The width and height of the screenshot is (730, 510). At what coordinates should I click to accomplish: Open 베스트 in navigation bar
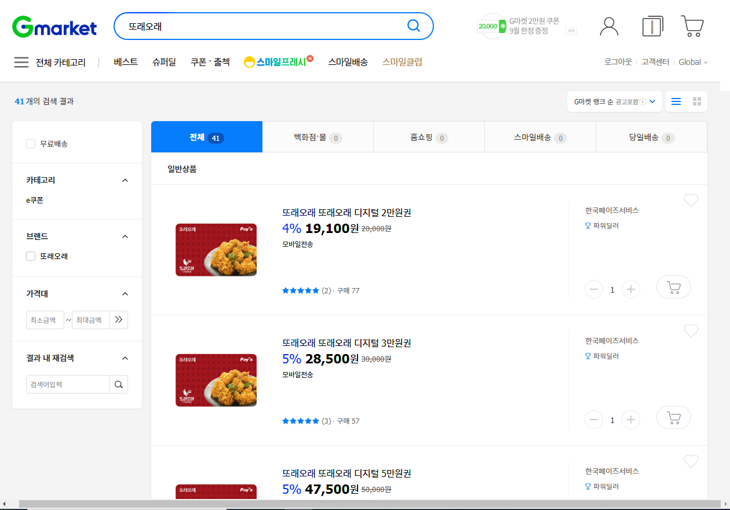[126, 62]
